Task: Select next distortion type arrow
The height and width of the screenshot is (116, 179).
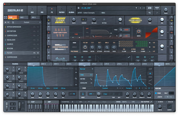Action: (x=79, y=37)
